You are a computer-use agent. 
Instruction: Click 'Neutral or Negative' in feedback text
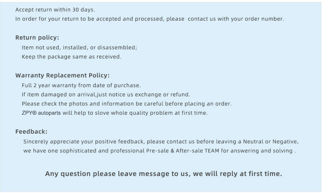click(271, 142)
